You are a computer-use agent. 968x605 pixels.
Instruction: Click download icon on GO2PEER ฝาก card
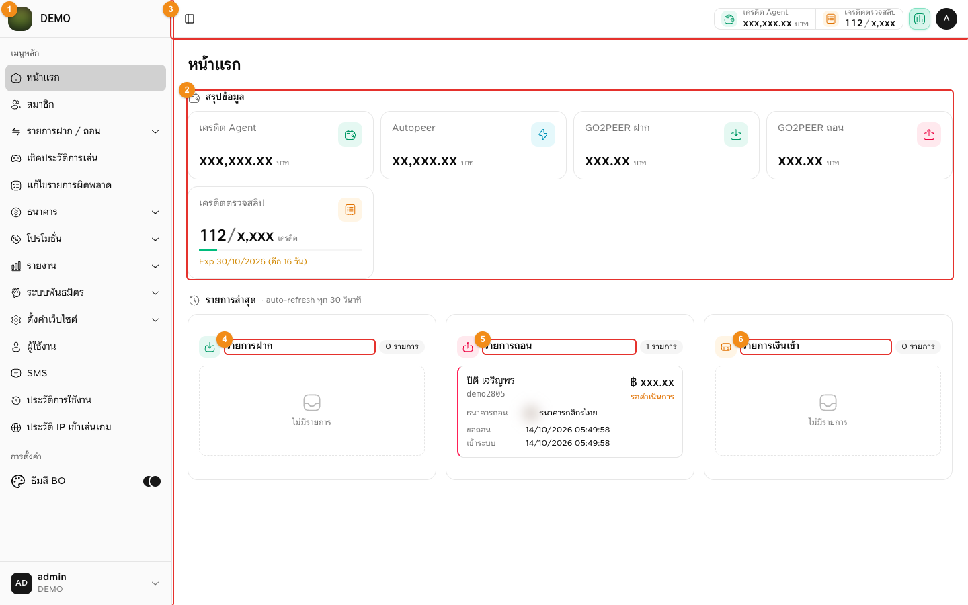[736, 134]
